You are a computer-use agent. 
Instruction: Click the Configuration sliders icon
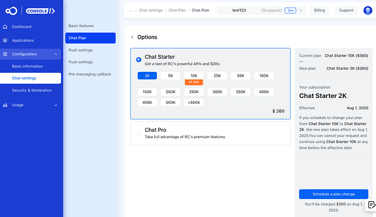coord(5,54)
